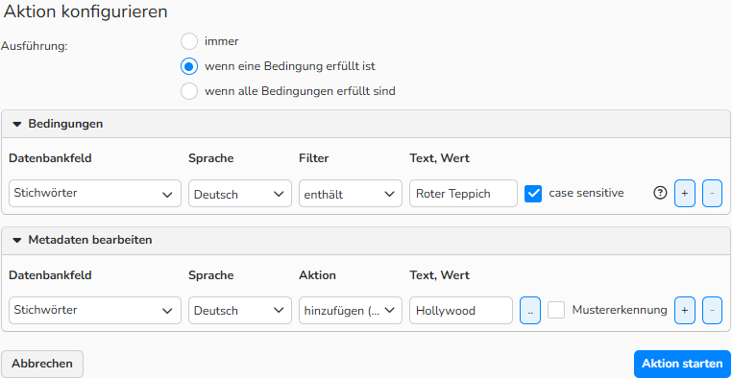Open Datenbankfeld dropdown in Bedingungen row

click(x=95, y=194)
